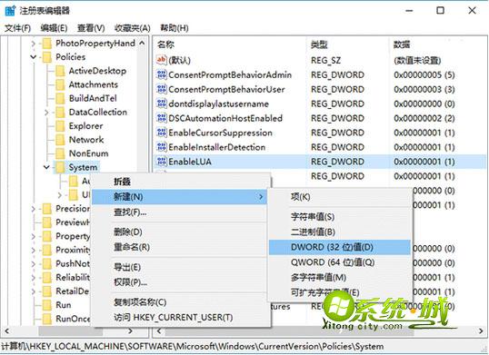Image resolution: width=489 pixels, height=355 pixels.
Task: Click the tree pane scroll-up arrow
Action: (142, 44)
